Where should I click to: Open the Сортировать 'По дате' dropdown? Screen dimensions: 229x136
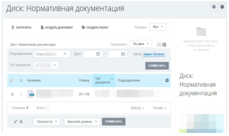(141, 44)
